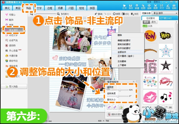Open the 在线素材 tab
This screenshot has height=124, width=179.
tap(150, 18)
